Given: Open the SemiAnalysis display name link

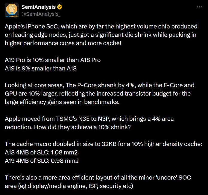Looking at the screenshot, I should [x=39, y=7].
